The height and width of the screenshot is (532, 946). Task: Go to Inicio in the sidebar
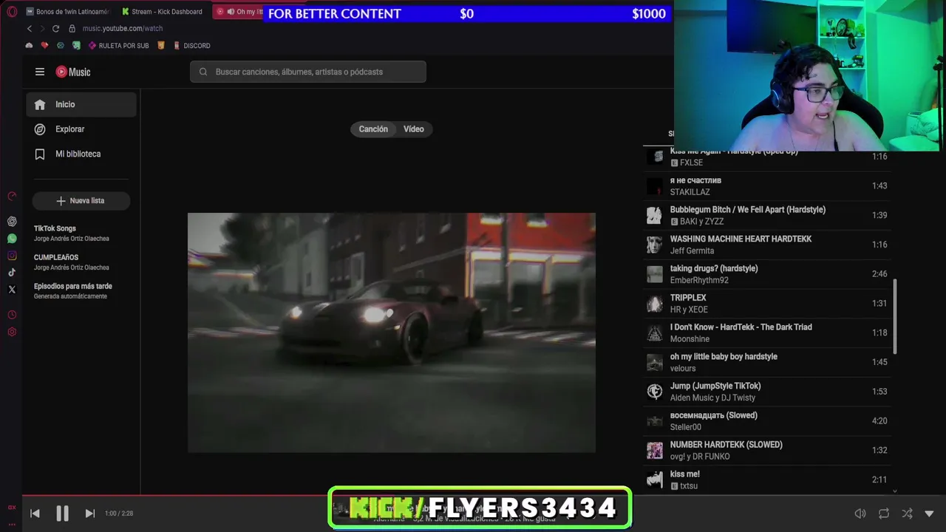click(x=81, y=105)
